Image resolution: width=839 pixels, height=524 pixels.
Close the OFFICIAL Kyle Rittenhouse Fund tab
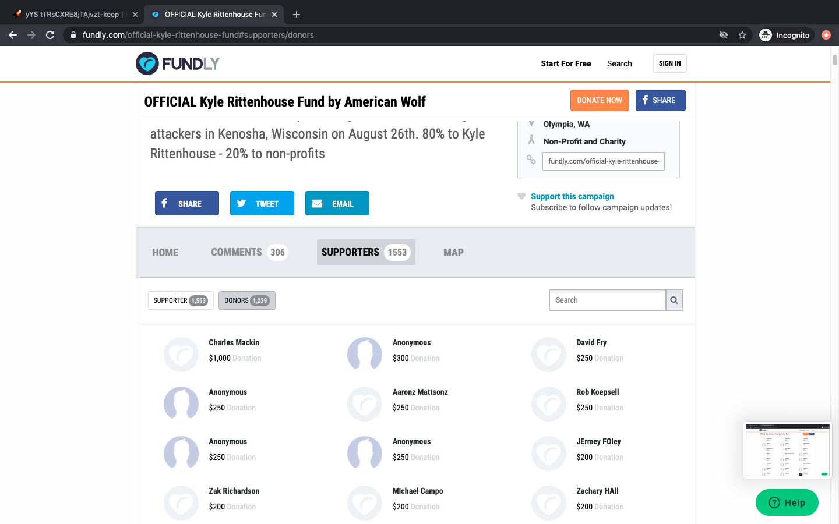(274, 15)
